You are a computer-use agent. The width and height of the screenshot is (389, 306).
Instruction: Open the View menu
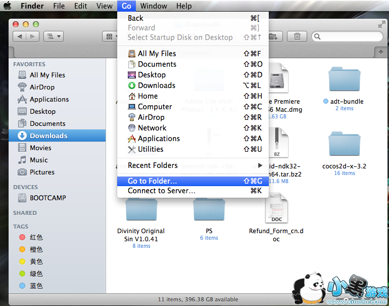(104, 6)
